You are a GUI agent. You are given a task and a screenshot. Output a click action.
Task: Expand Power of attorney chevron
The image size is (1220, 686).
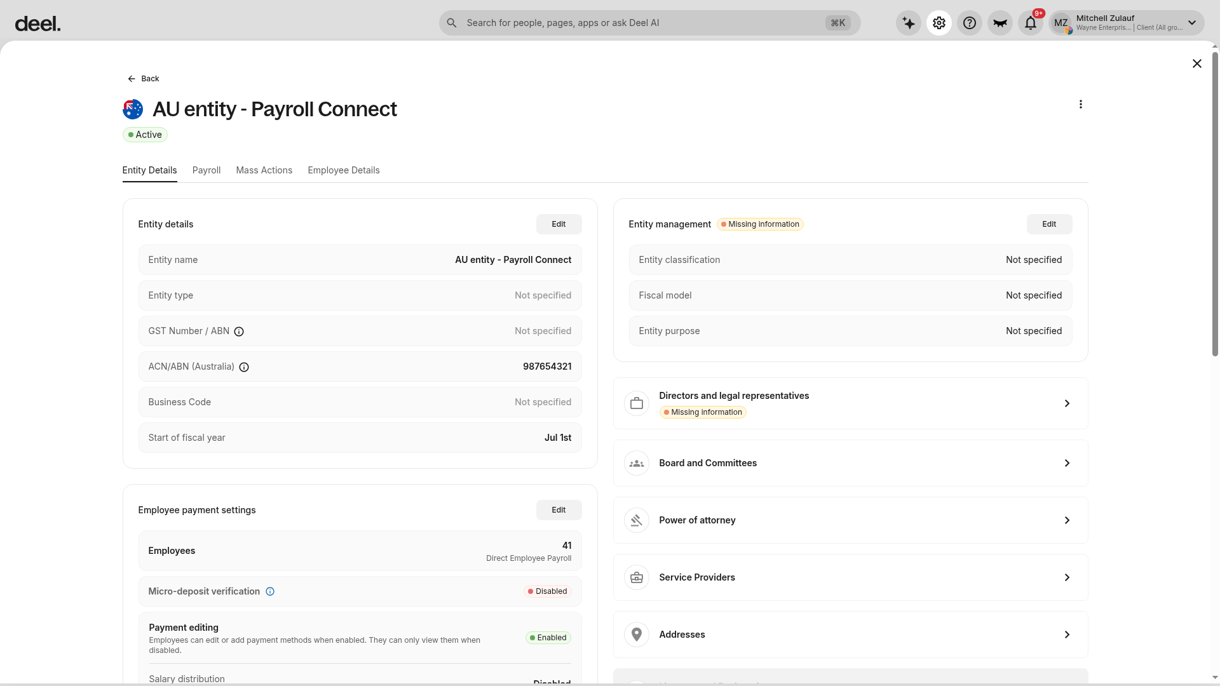pyautogui.click(x=1067, y=520)
